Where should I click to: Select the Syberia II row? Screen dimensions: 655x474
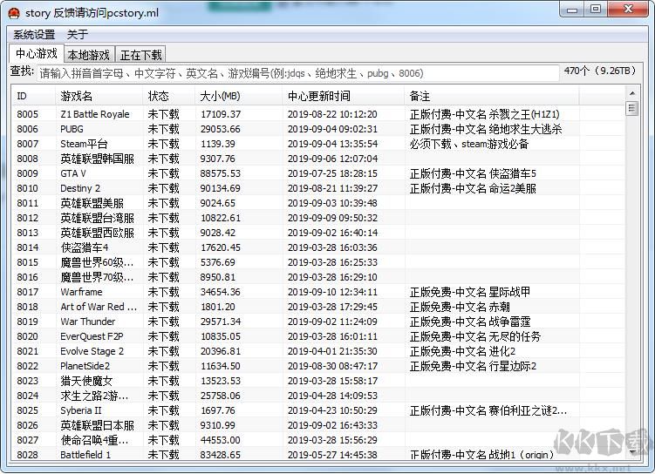pos(317,410)
